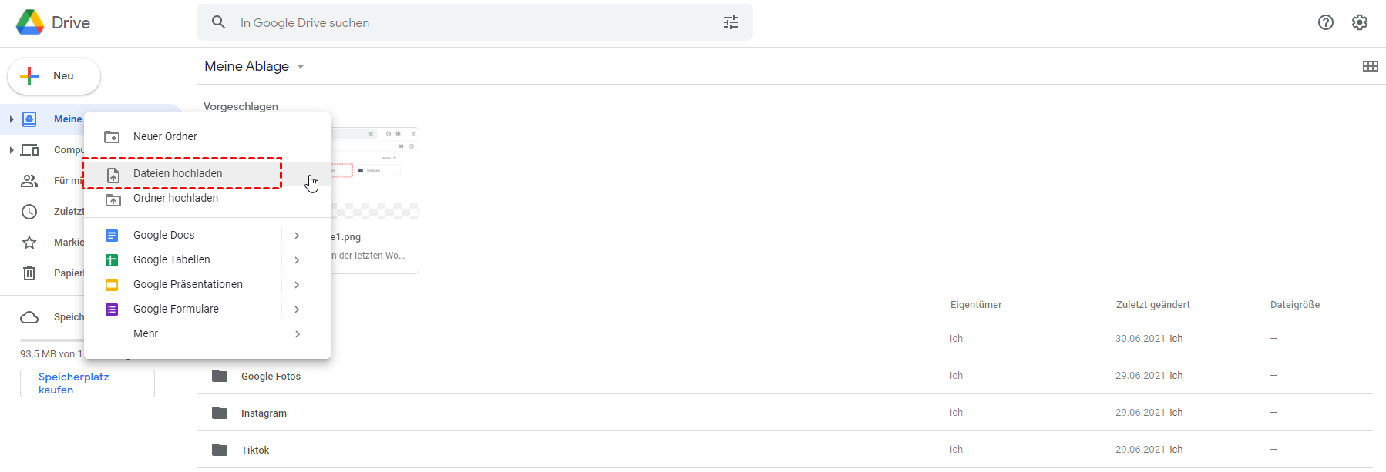The width and height of the screenshot is (1386, 472).
Task: Focus the Google Drive search field
Action: coord(463,23)
